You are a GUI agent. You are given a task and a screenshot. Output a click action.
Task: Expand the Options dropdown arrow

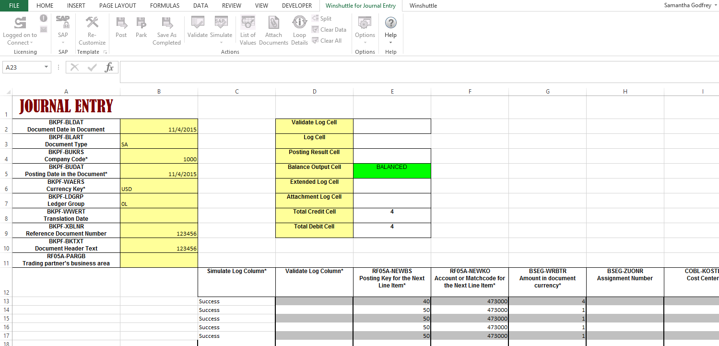[365, 43]
